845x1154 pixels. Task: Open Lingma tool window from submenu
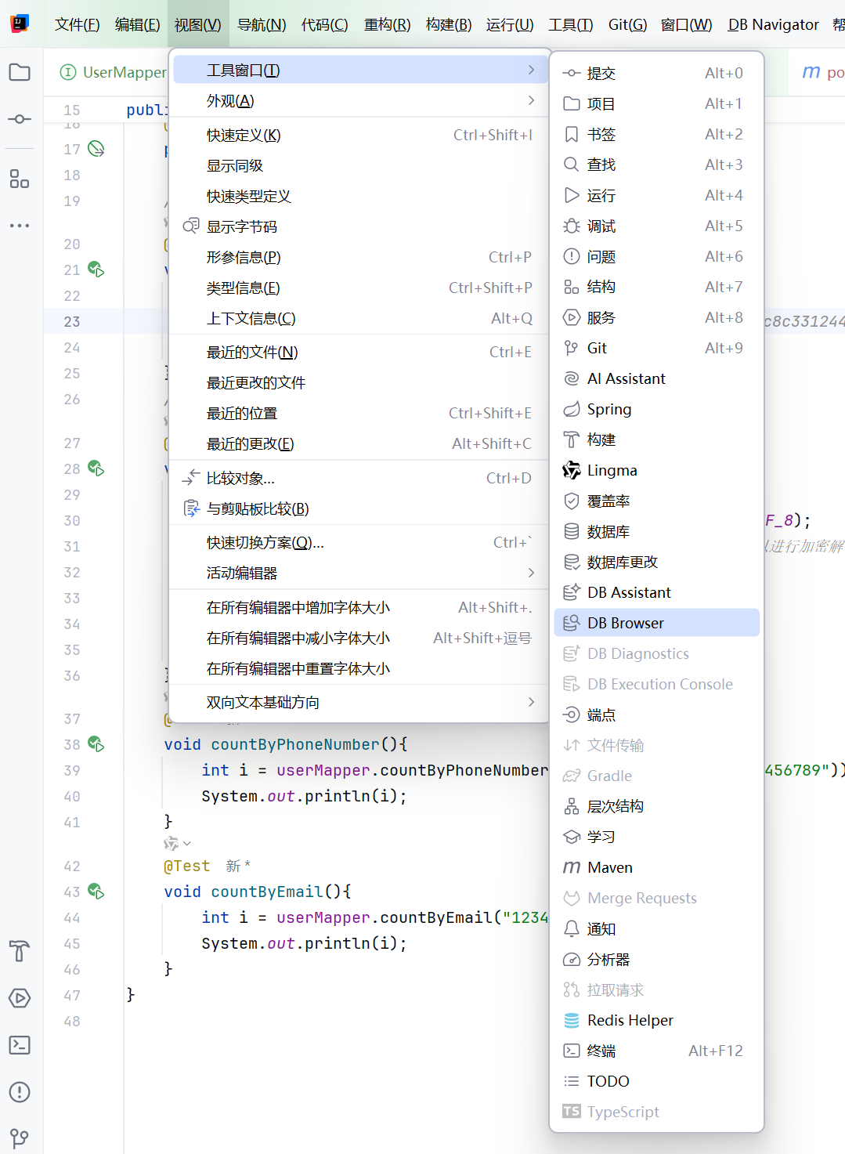[x=656, y=470]
